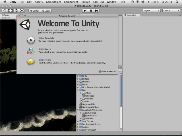Select the Move tool in the toolbar
This screenshot has width=182, height=136.
[x=11, y=11]
